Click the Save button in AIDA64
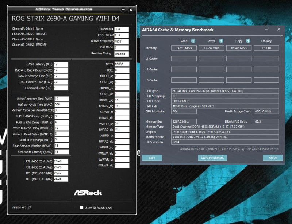 [x=152, y=158]
